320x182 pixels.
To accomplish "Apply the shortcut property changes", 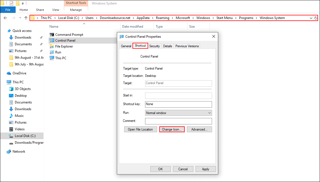I will pos(206,169).
